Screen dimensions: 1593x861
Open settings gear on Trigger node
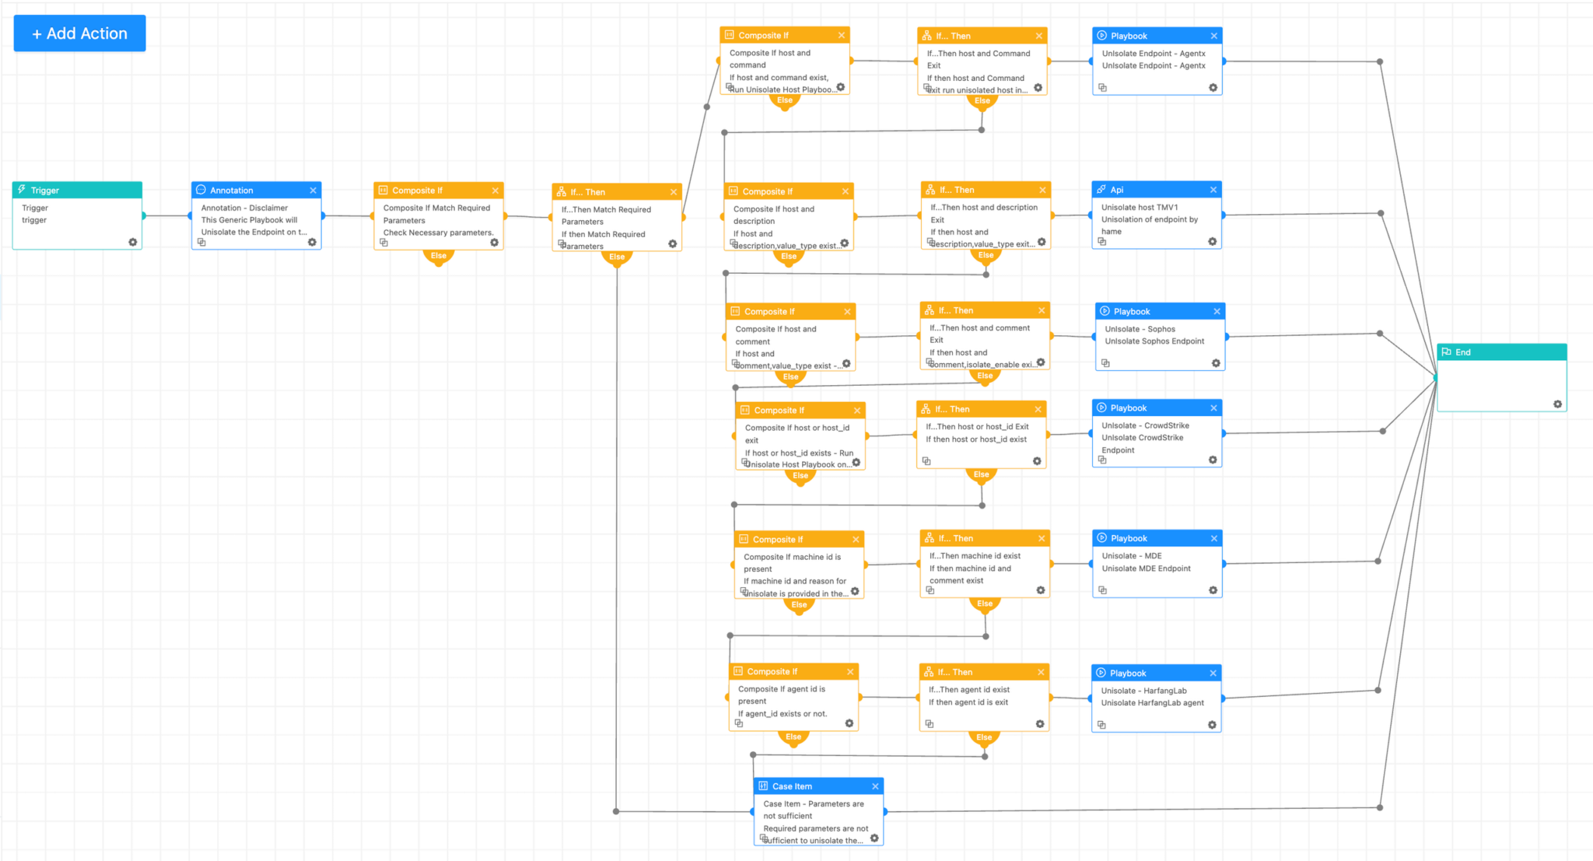(132, 242)
